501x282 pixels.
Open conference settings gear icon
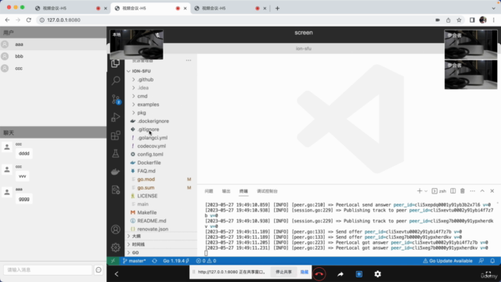(377, 274)
